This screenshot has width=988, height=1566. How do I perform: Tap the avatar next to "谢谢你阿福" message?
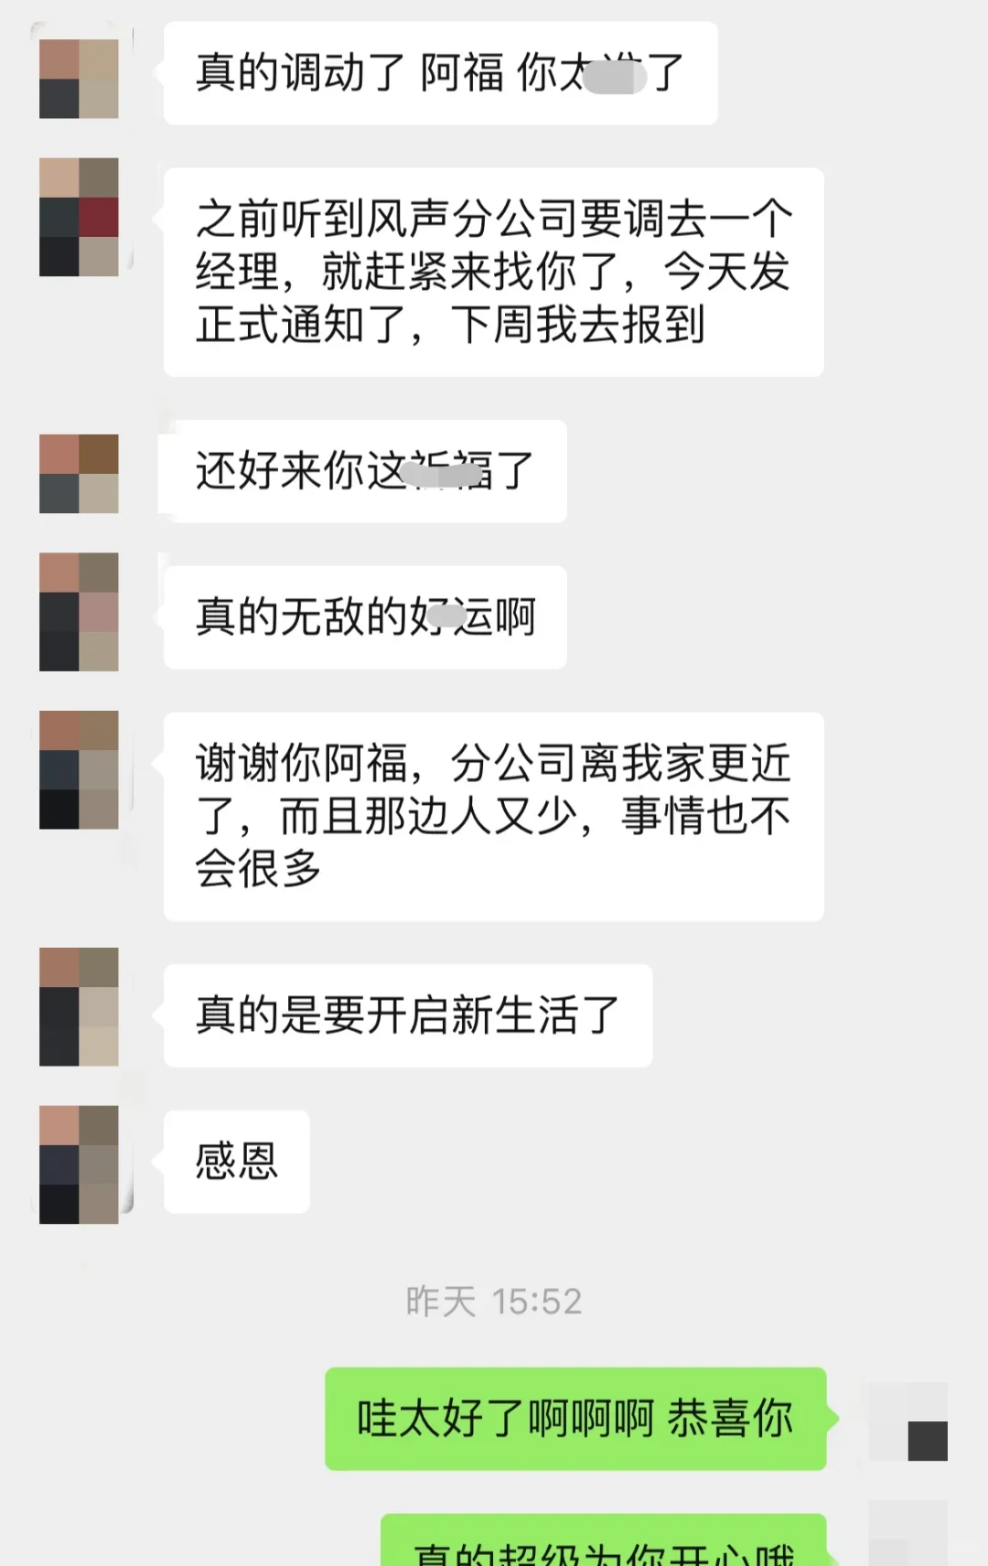coord(79,770)
